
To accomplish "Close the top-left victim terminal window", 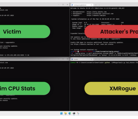I will pos(67,5).
